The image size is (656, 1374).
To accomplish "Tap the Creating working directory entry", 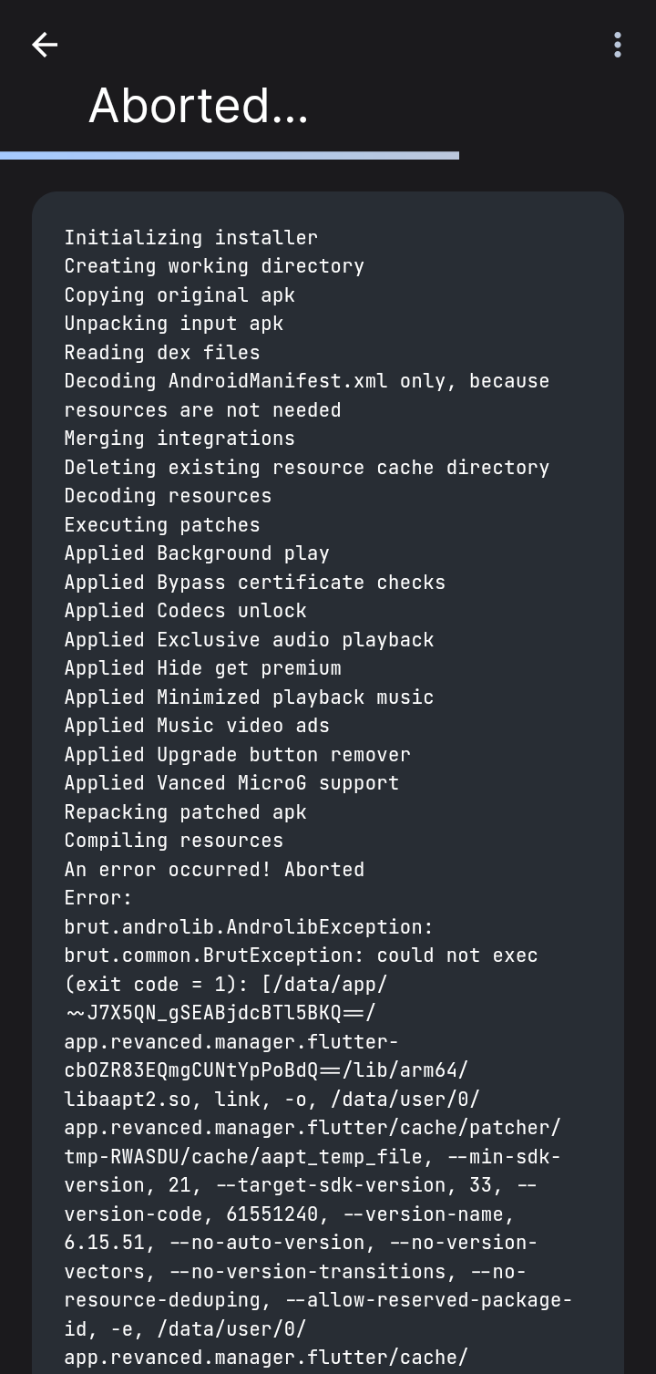I will (213, 265).
